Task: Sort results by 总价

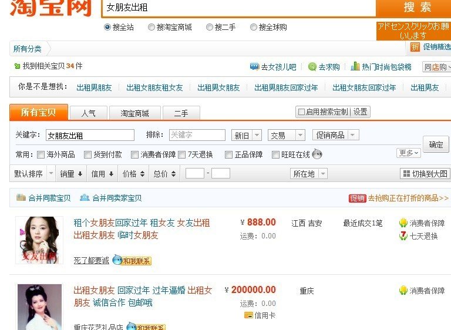Action: [164, 174]
